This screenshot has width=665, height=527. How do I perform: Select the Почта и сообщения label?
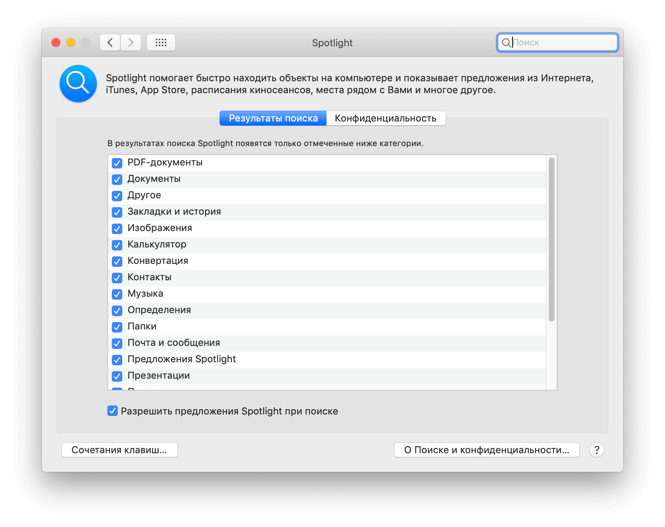click(x=174, y=343)
